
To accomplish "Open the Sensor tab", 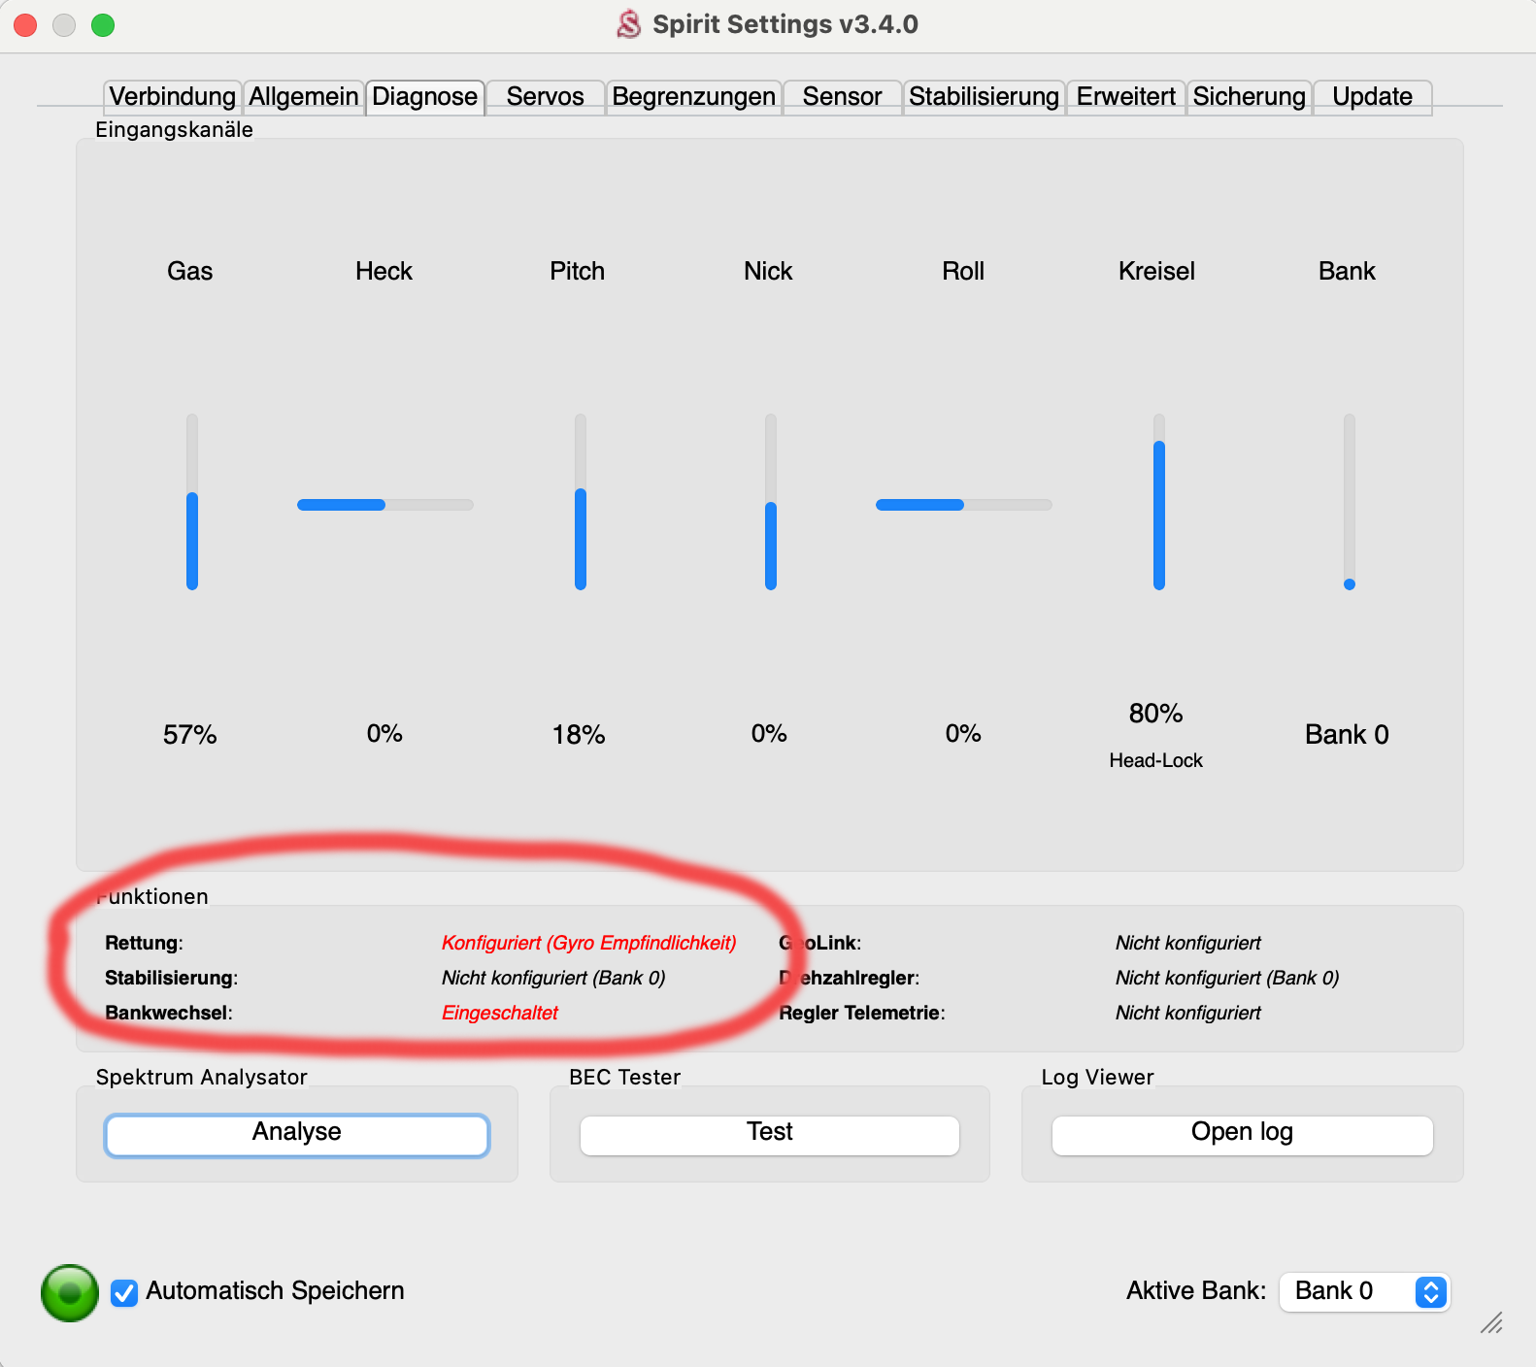I will click(x=842, y=97).
